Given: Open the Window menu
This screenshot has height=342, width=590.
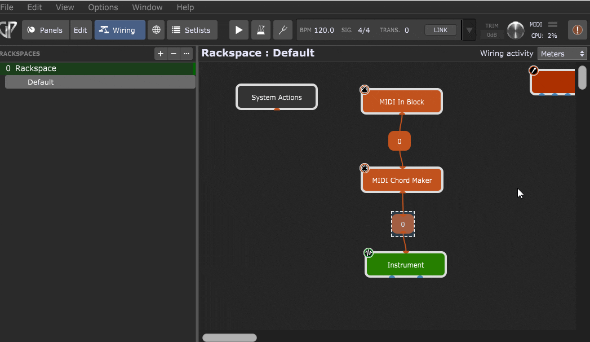Looking at the screenshot, I should click(x=147, y=7).
